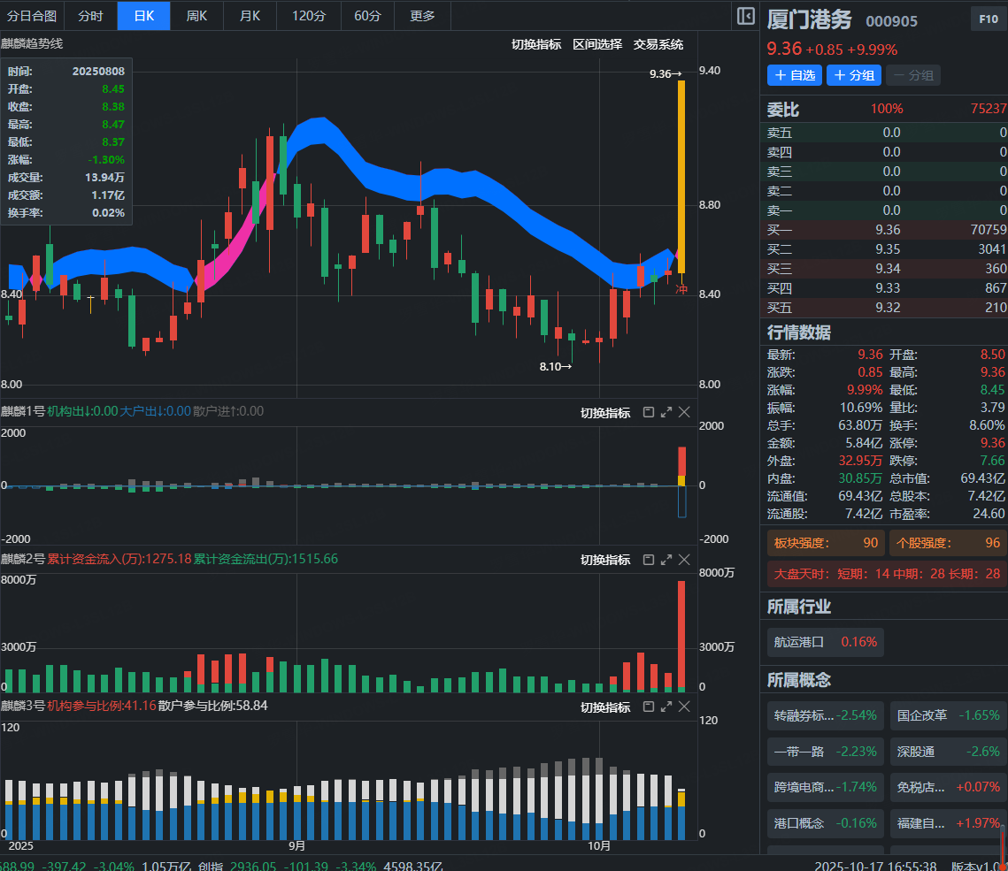Open 交易系统 trading system
Image resolution: width=1008 pixels, height=871 pixels.
tap(658, 44)
